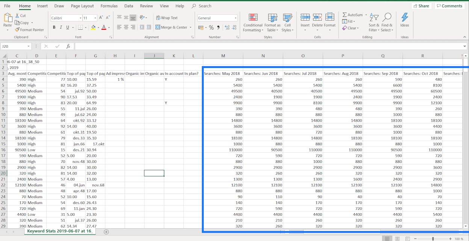Toggle Italic formatting
Screen dimensions: 469x241
tap(61, 27)
